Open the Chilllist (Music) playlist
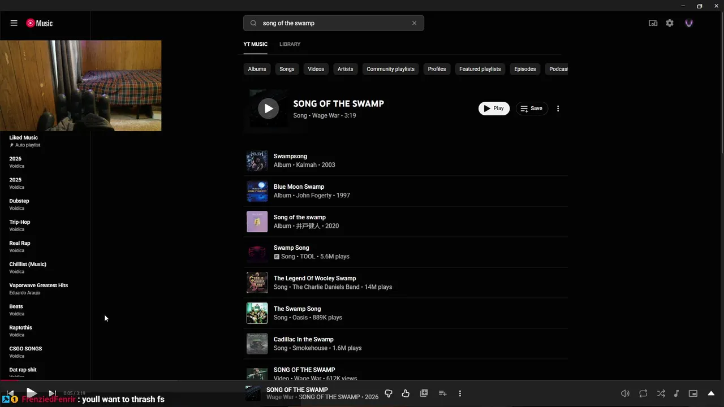 (x=45, y=267)
